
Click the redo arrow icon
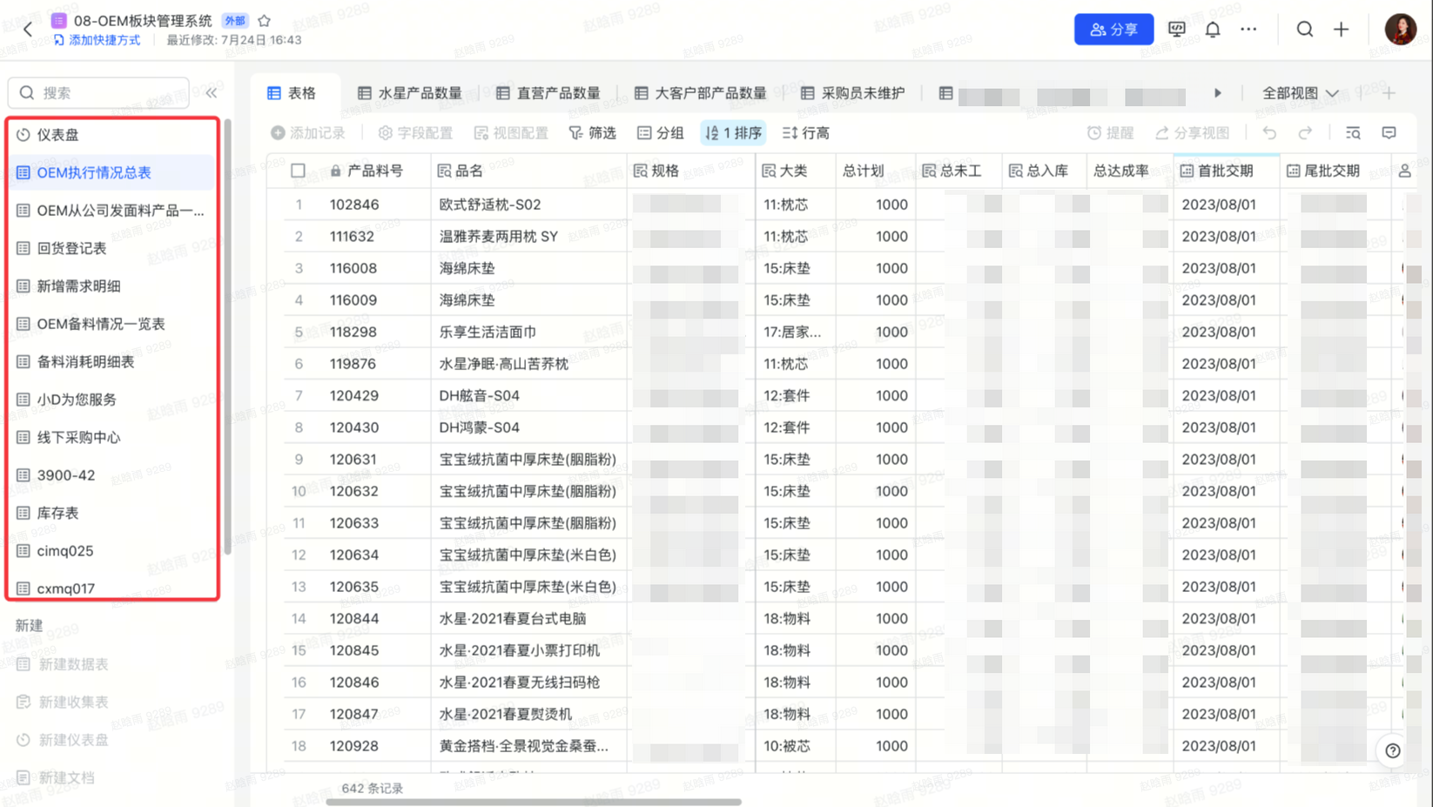point(1305,133)
